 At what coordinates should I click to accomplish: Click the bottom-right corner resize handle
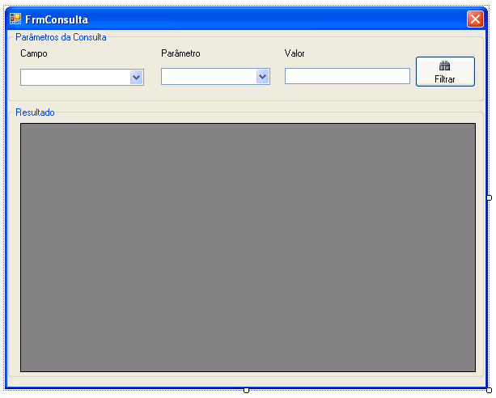pyautogui.click(x=489, y=390)
